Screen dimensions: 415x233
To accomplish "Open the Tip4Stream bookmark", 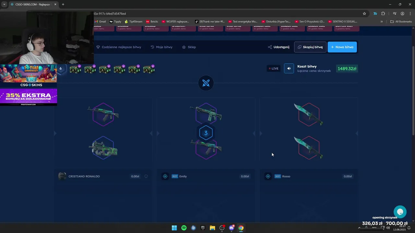I will pyautogui.click(x=134, y=22).
